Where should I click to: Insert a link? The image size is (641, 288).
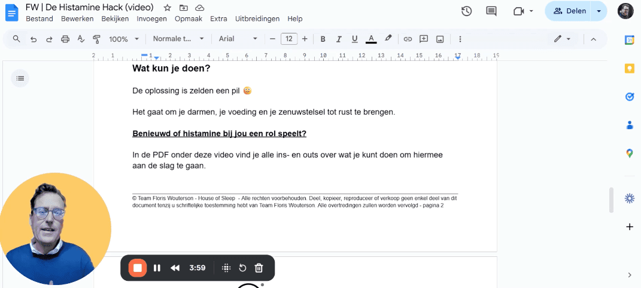408,39
